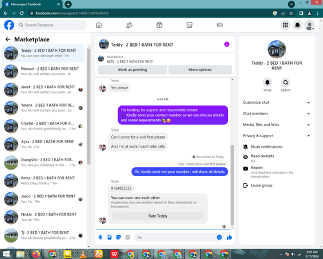Click Leave group
Viewport: 323px width, 259px height.
(x=262, y=185)
